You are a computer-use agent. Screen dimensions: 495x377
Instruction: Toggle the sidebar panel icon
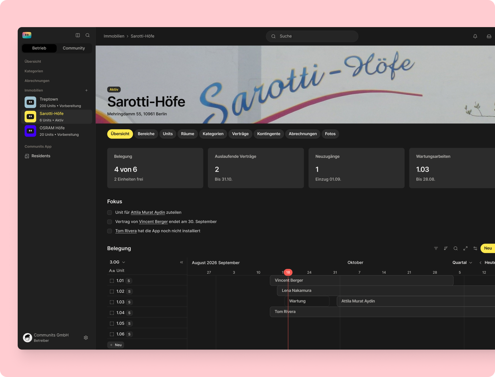[x=78, y=35]
